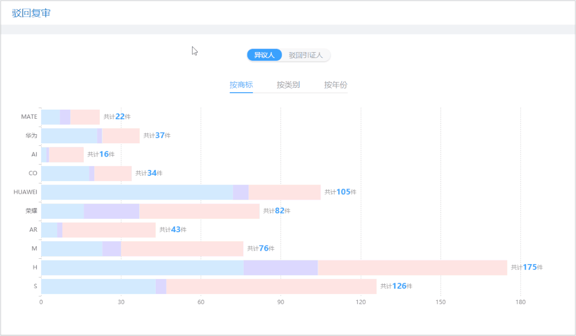Click the pink segment of M bar
The height and width of the screenshot is (336, 576).
[x=182, y=249]
